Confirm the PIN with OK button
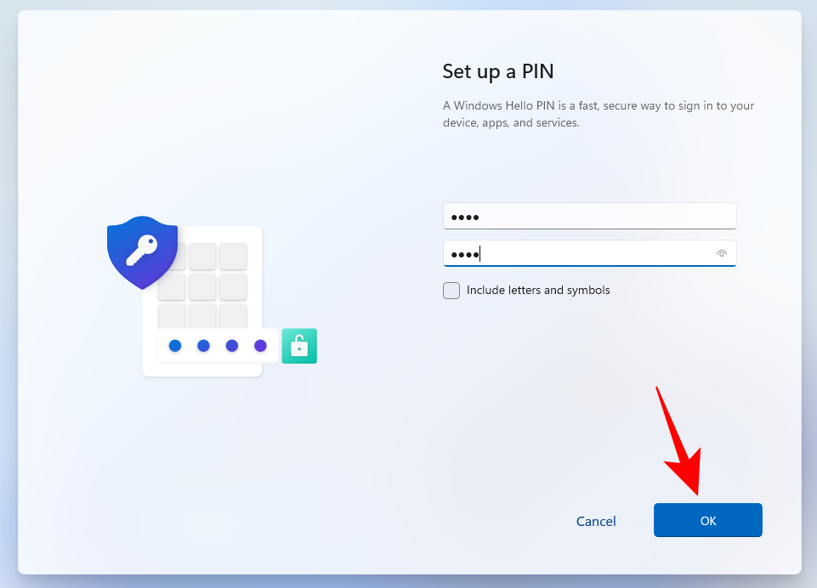 click(707, 520)
